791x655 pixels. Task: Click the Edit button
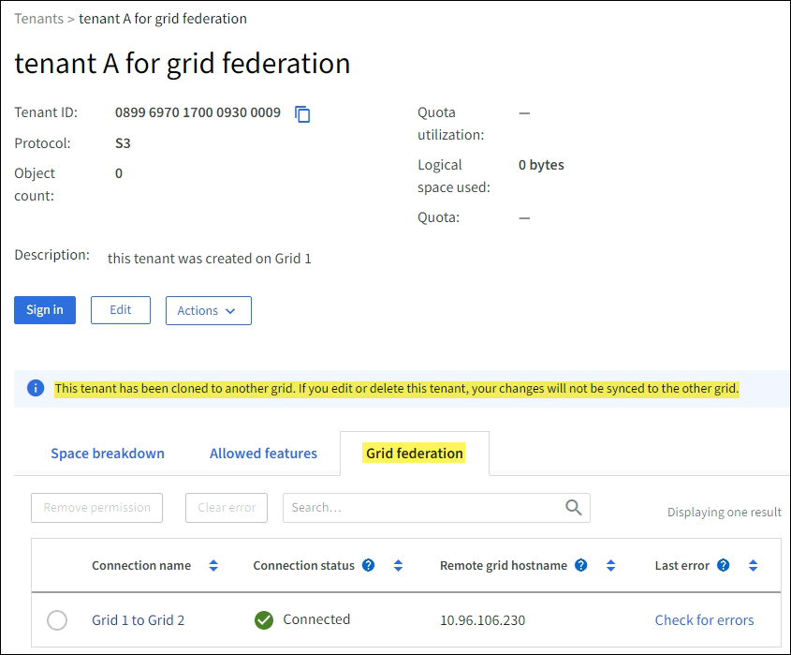tap(121, 310)
